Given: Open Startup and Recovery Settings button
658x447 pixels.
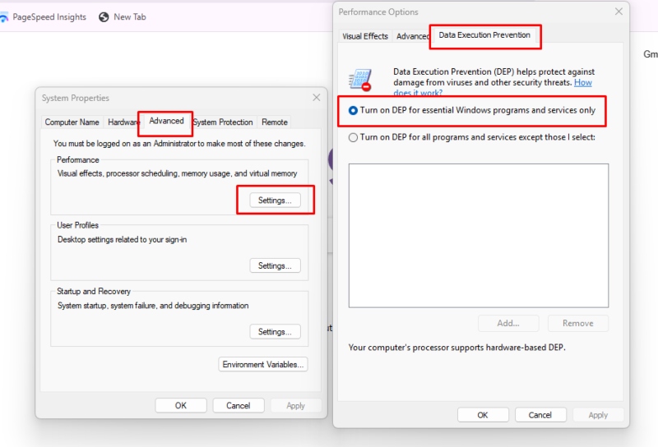Looking at the screenshot, I should coord(275,332).
